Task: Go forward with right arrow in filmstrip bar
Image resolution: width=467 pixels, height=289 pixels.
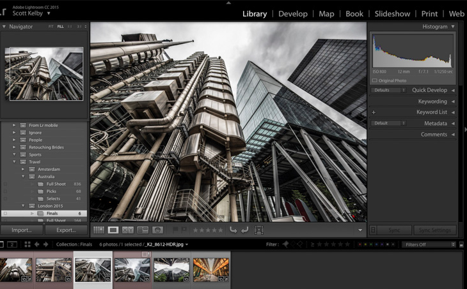Action: [46, 244]
